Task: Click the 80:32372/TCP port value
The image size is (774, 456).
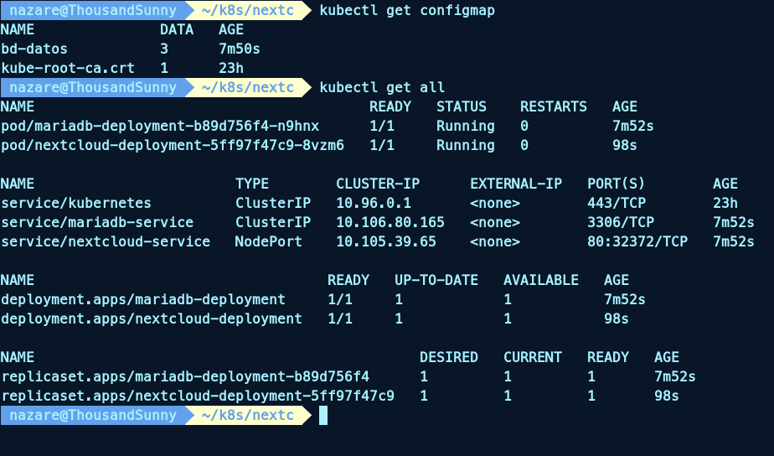Action: [637, 241]
